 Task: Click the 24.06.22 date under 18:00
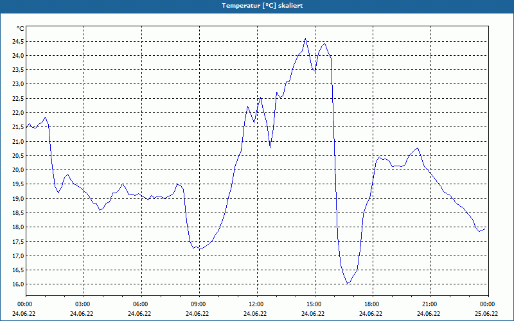point(371,313)
